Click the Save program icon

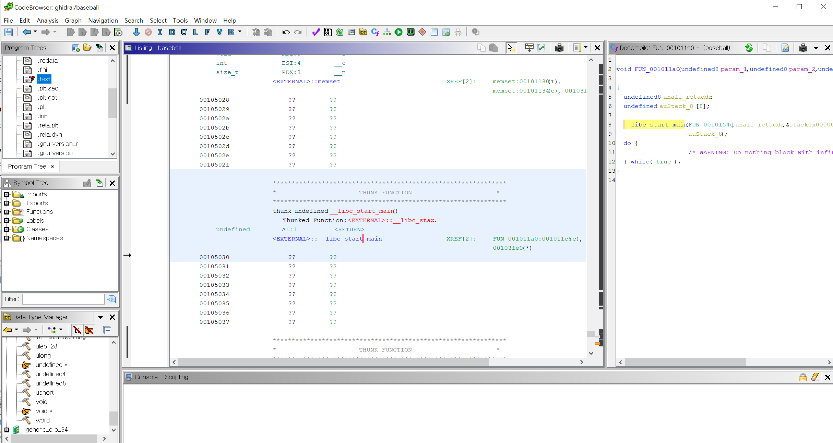(9, 32)
